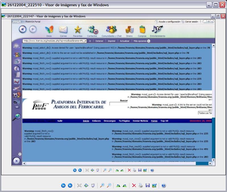This screenshot has width=227, height=192.
Task: Click the globe magnifier search icon in sidebar
Action: pyautogui.click(x=17, y=117)
